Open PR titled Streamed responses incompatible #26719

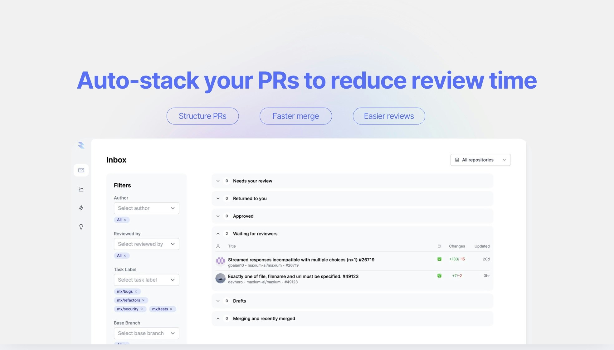[x=301, y=260]
